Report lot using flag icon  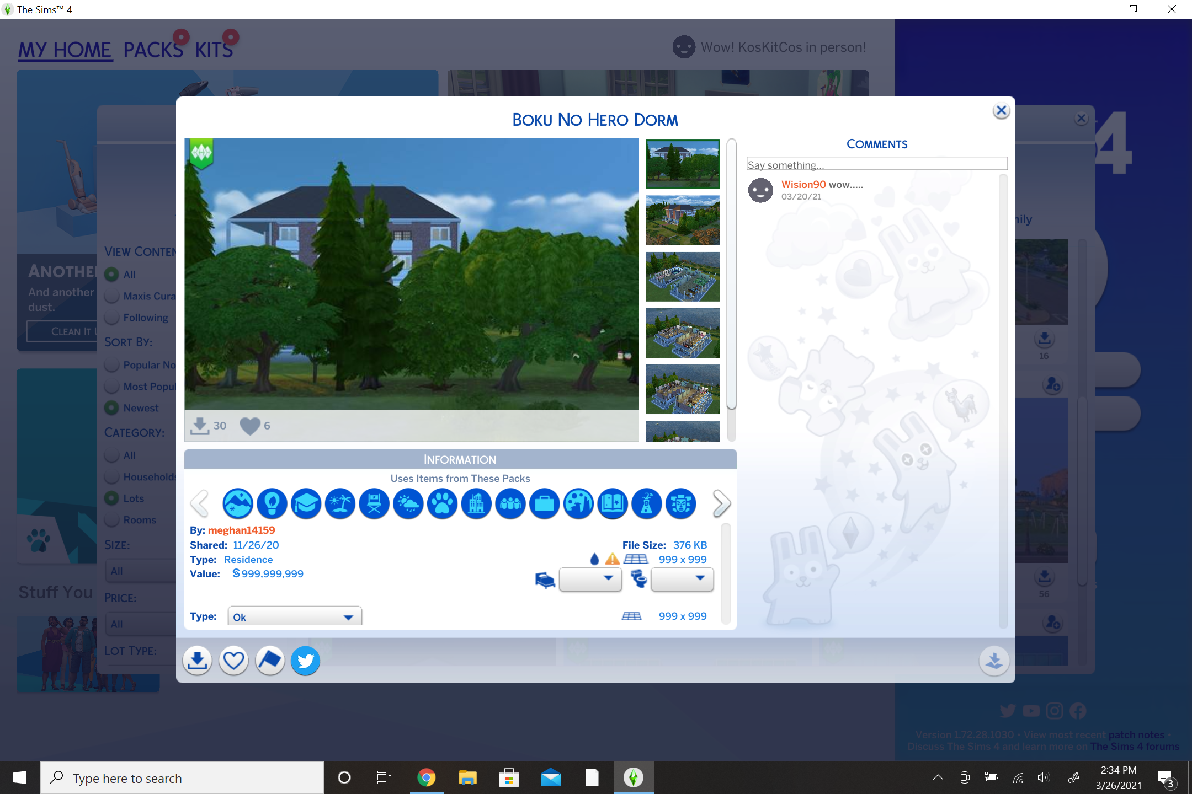270,660
